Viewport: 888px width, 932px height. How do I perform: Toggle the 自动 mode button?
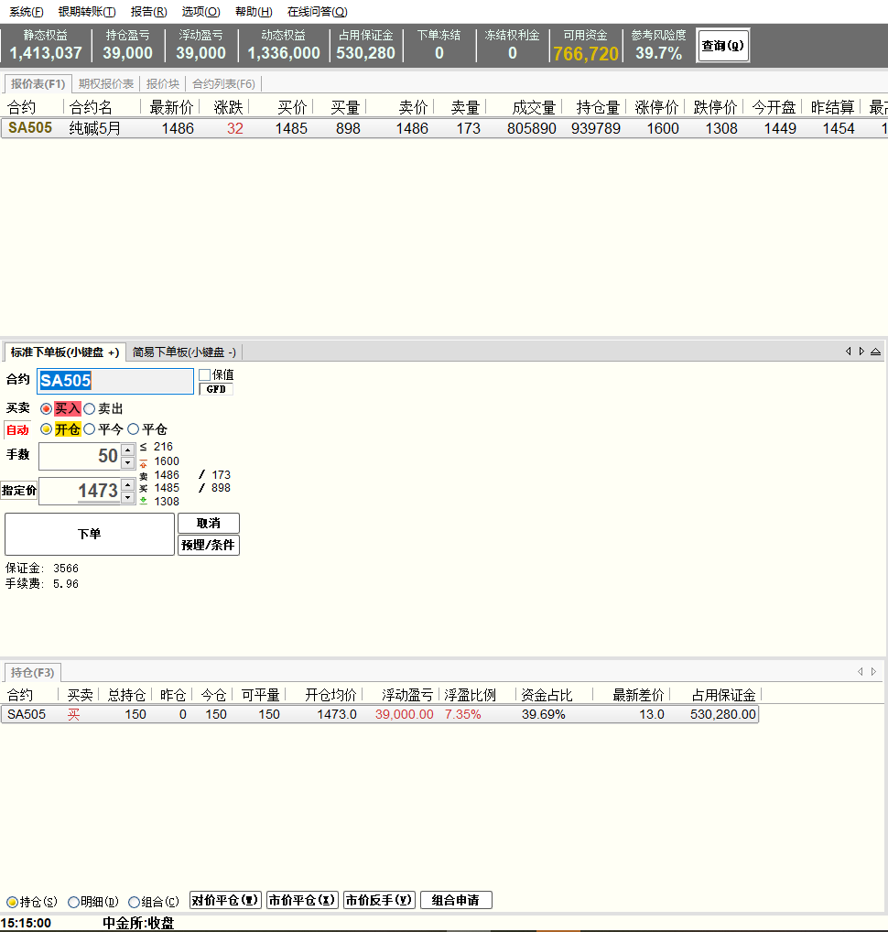click(x=17, y=429)
